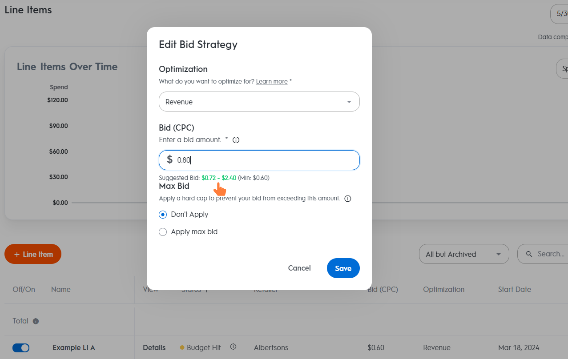Screen dimensions: 568x359
Task: Select the Don't Apply radio option
Action: tap(163, 215)
